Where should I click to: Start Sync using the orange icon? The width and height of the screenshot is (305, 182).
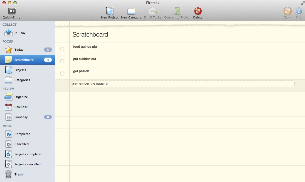pos(287,11)
